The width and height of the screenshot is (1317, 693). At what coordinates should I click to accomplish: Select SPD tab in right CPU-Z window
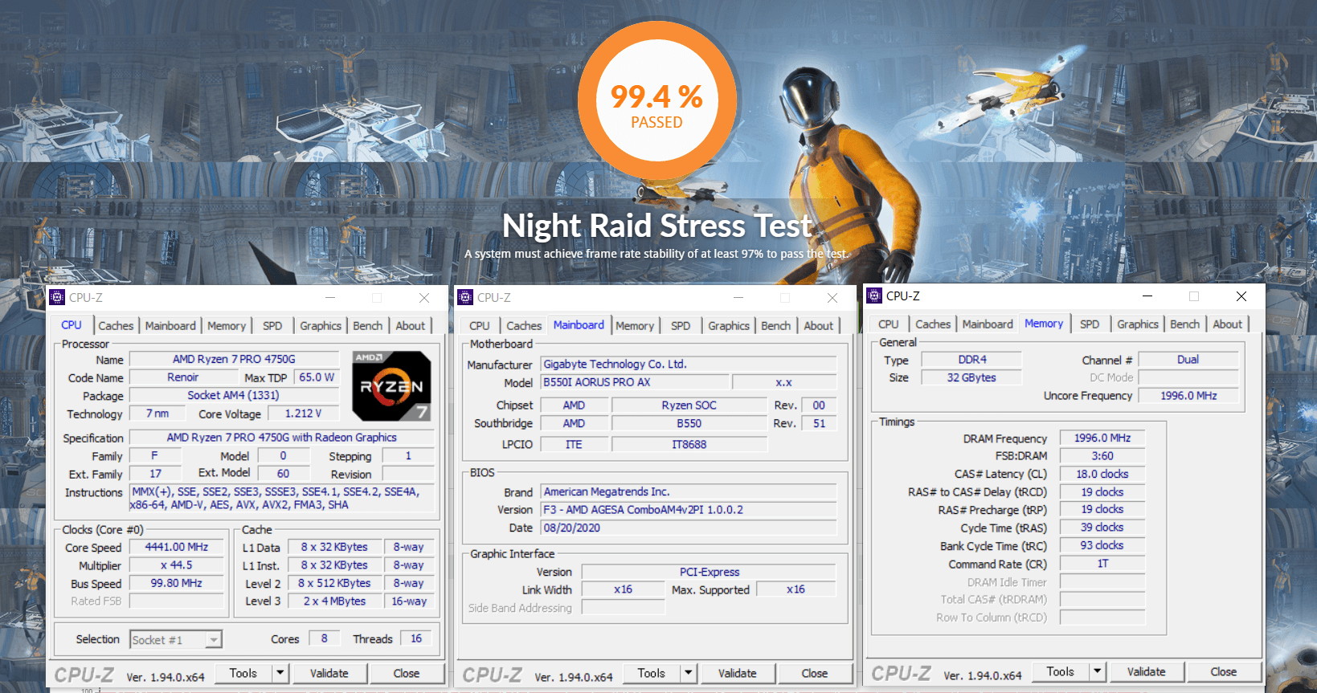[x=1090, y=324]
